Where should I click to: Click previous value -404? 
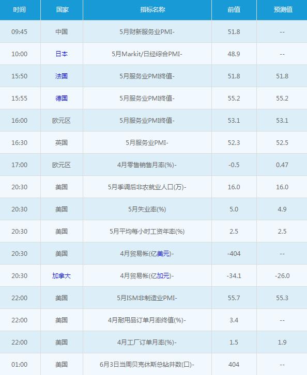coord(234,253)
